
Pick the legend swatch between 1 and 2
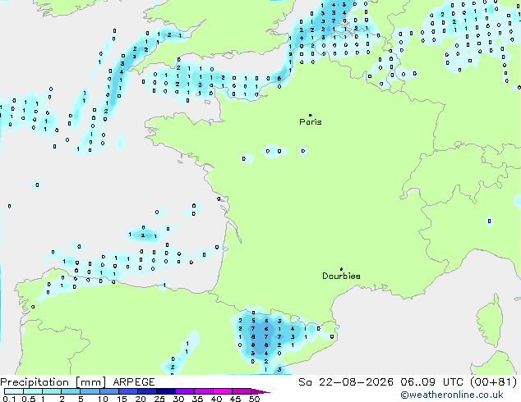(52, 391)
